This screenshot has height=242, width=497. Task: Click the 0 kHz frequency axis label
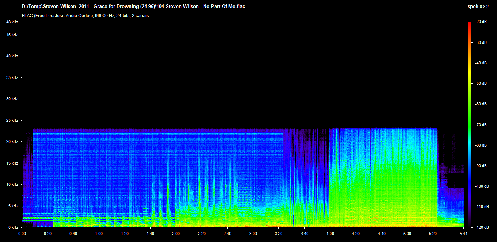[x=13, y=227]
